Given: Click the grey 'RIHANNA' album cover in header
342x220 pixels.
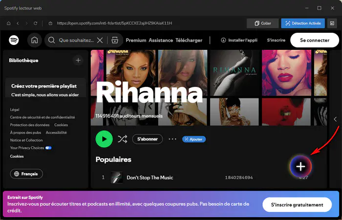Looking at the screenshot, I should tap(234, 73).
